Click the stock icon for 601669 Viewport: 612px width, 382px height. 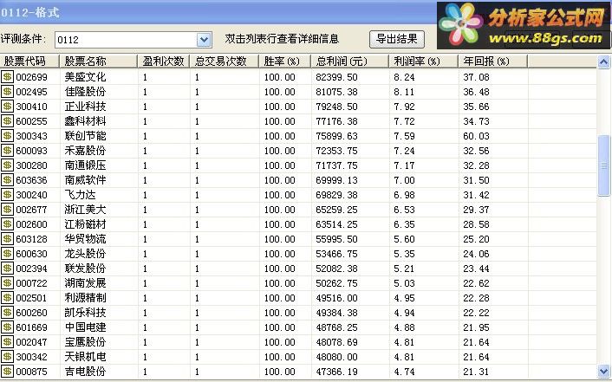coord(7,327)
